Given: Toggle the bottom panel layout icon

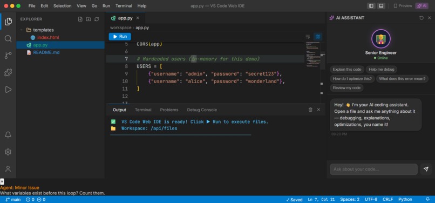Looking at the screenshot, I should [x=381, y=6].
